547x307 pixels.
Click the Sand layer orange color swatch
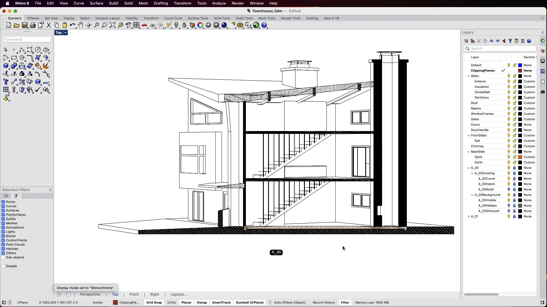point(520,157)
